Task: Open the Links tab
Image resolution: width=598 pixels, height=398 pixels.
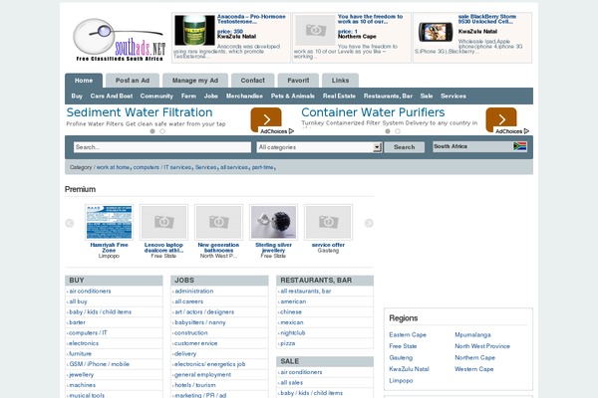Action: click(x=340, y=81)
